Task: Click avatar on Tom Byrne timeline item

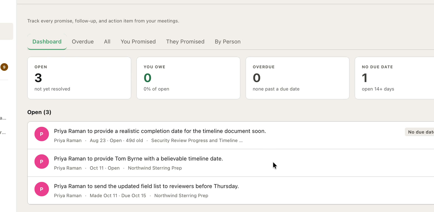Action: coord(42,162)
